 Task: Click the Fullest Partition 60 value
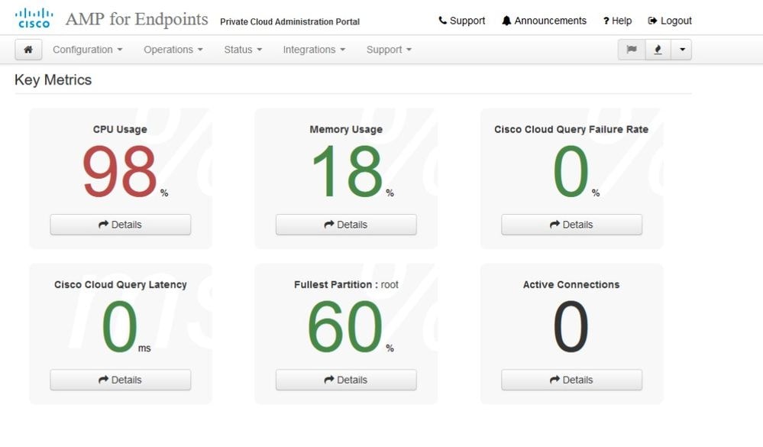[345, 327]
